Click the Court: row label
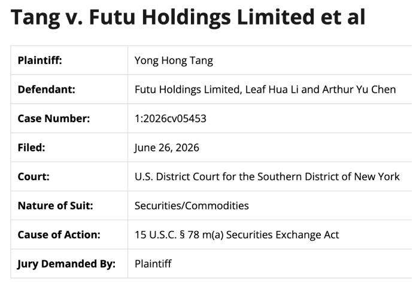The width and height of the screenshot is (419, 283). pyautogui.click(x=34, y=177)
